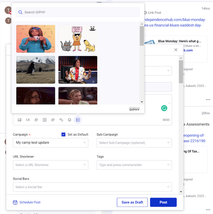The height and width of the screenshot is (214, 213).
Task: Open the URL Shortener dropdown
Action: point(51,165)
